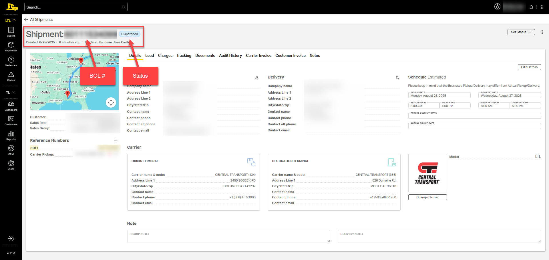Open the Users management page

point(11,165)
